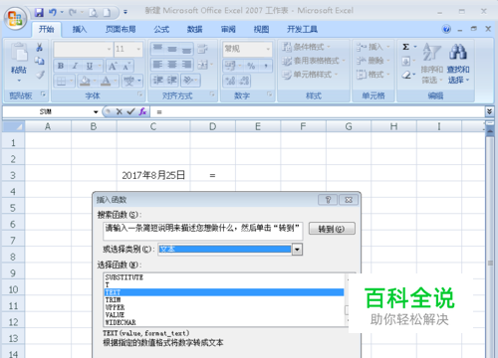Click the new document icon in Quick Access
498x358 pixels.
click(x=107, y=13)
